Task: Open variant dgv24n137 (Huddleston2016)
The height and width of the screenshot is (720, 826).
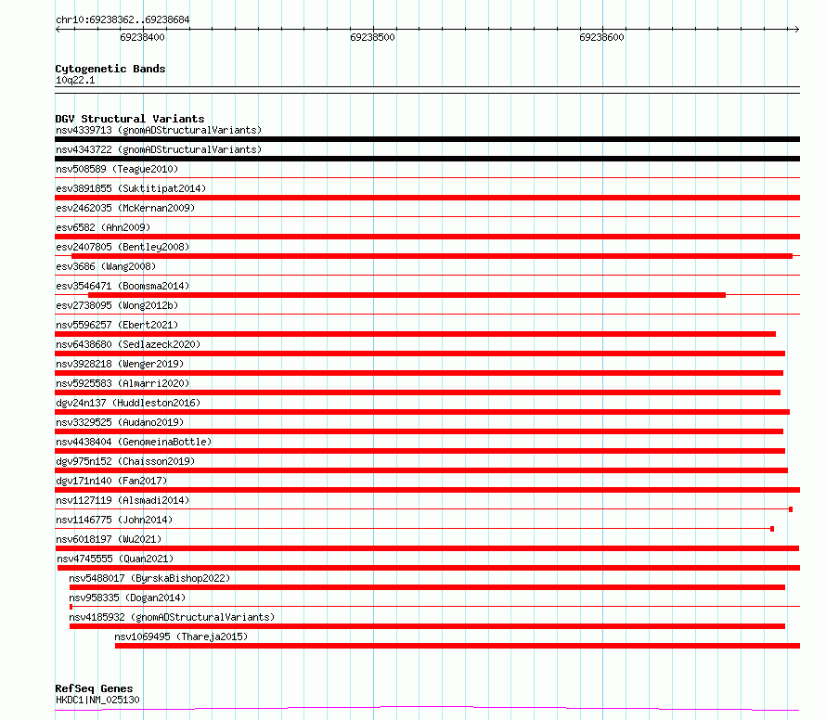Action: pyautogui.click(x=128, y=403)
